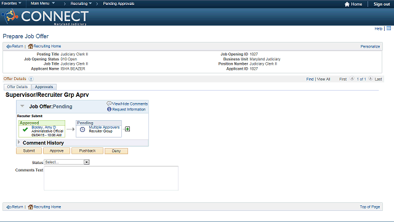Click the top Return arrow icon
This screenshot has width=394, height=222.
[9, 46]
